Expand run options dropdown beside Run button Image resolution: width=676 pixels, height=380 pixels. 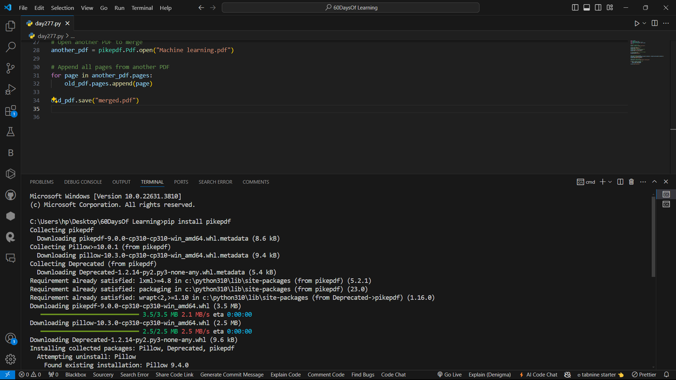644,23
